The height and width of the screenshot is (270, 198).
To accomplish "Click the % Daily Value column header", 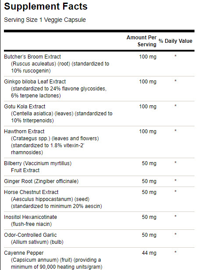I will click(x=175, y=41).
